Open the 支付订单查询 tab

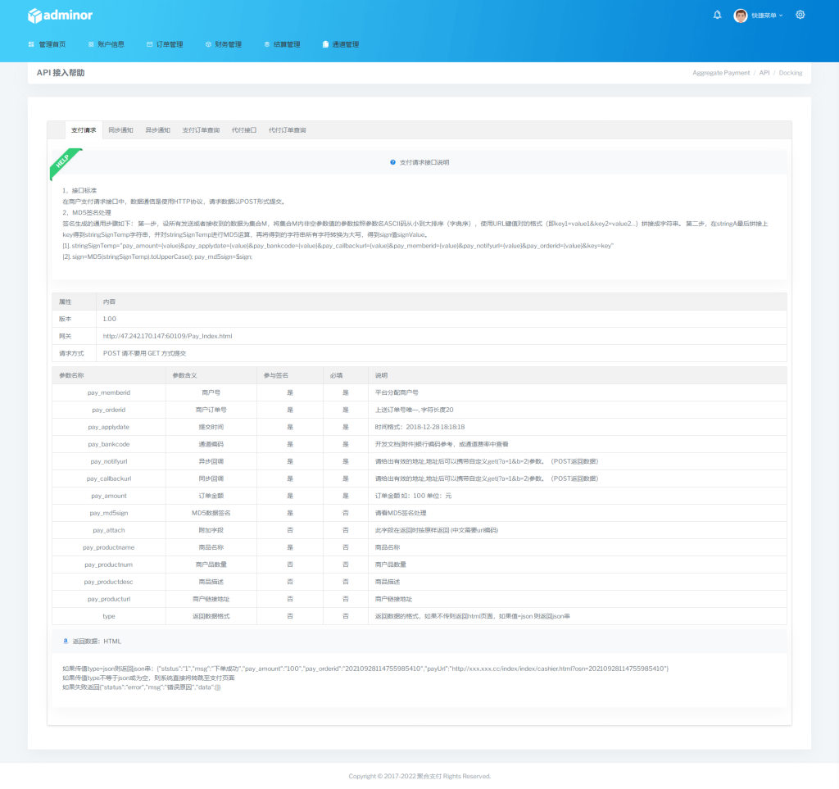[201, 130]
